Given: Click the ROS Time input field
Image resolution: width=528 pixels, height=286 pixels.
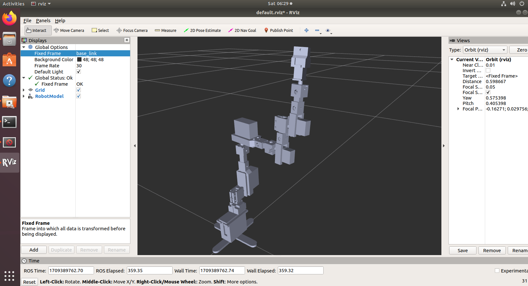Looking at the screenshot, I should [x=71, y=271].
